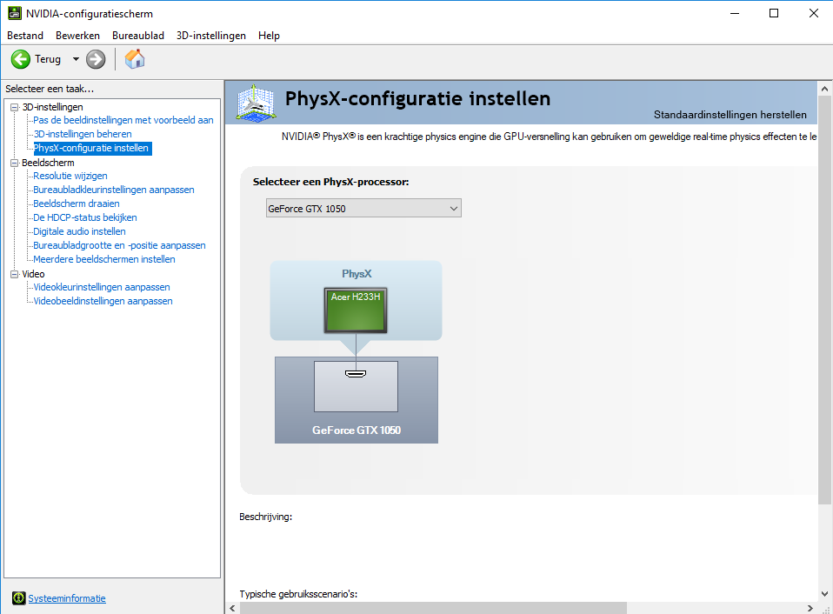The image size is (833, 614).
Task: Open the Help menu
Action: coord(269,36)
